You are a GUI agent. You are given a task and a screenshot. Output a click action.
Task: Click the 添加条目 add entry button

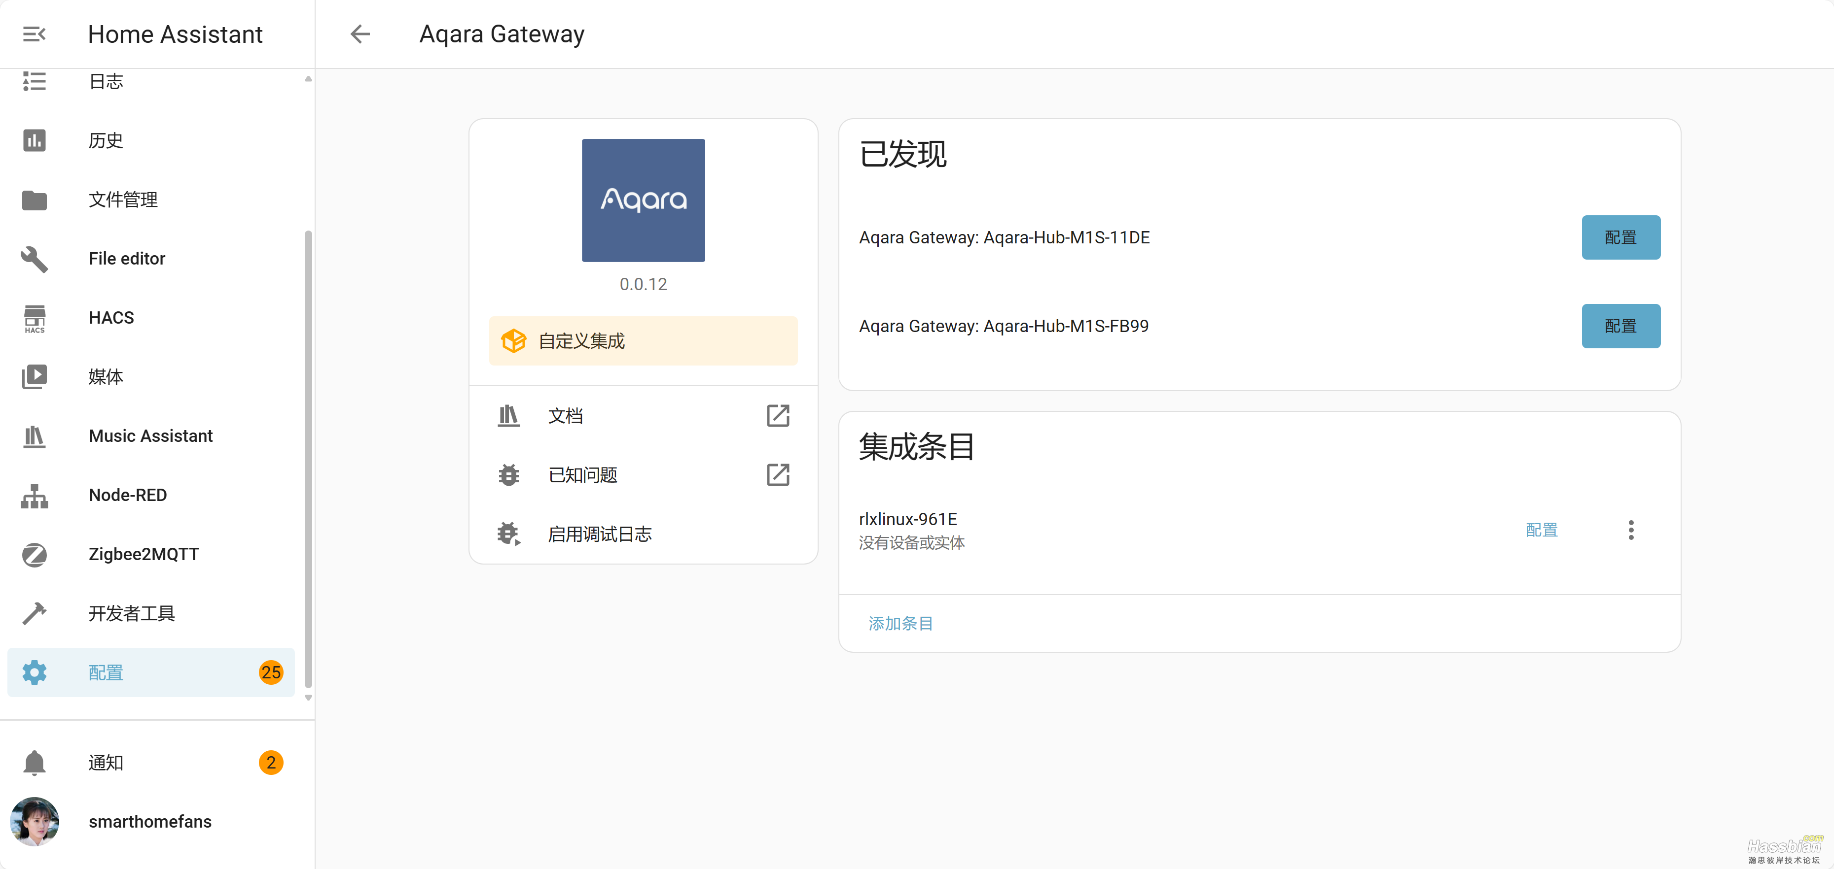tap(900, 624)
